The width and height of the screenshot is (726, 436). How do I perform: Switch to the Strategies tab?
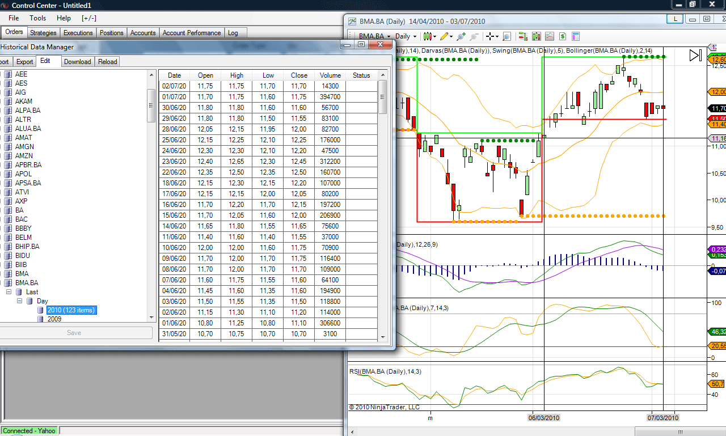(43, 33)
